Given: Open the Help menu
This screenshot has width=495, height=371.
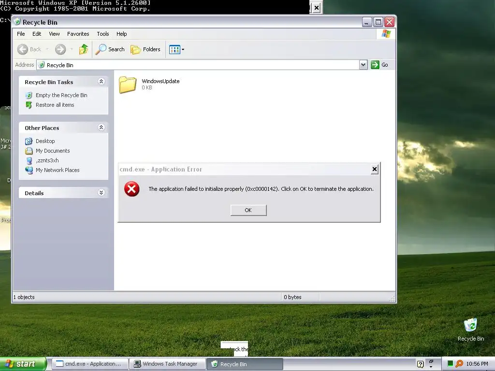Looking at the screenshot, I should 121,34.
